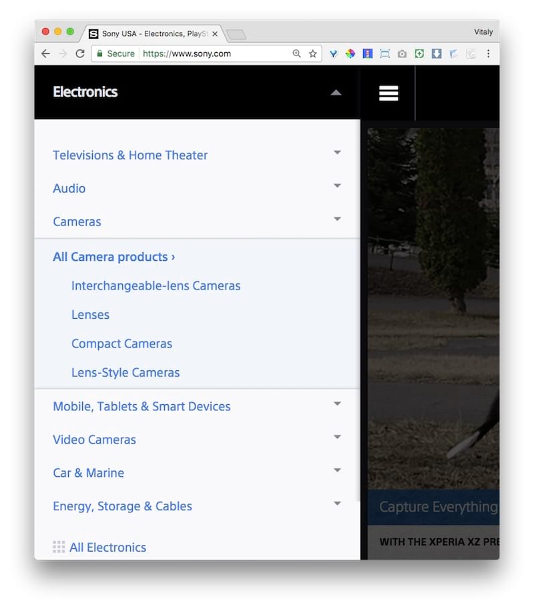
Task: Collapse the Electronics menu header
Action: click(336, 93)
